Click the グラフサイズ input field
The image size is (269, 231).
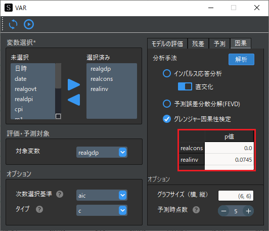[x=236, y=196]
